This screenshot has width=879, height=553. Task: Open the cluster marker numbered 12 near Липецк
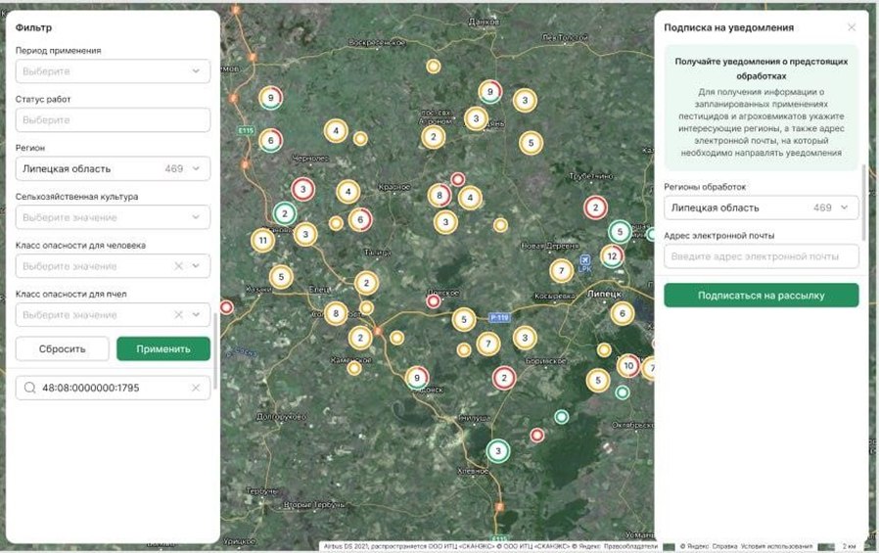click(x=612, y=256)
